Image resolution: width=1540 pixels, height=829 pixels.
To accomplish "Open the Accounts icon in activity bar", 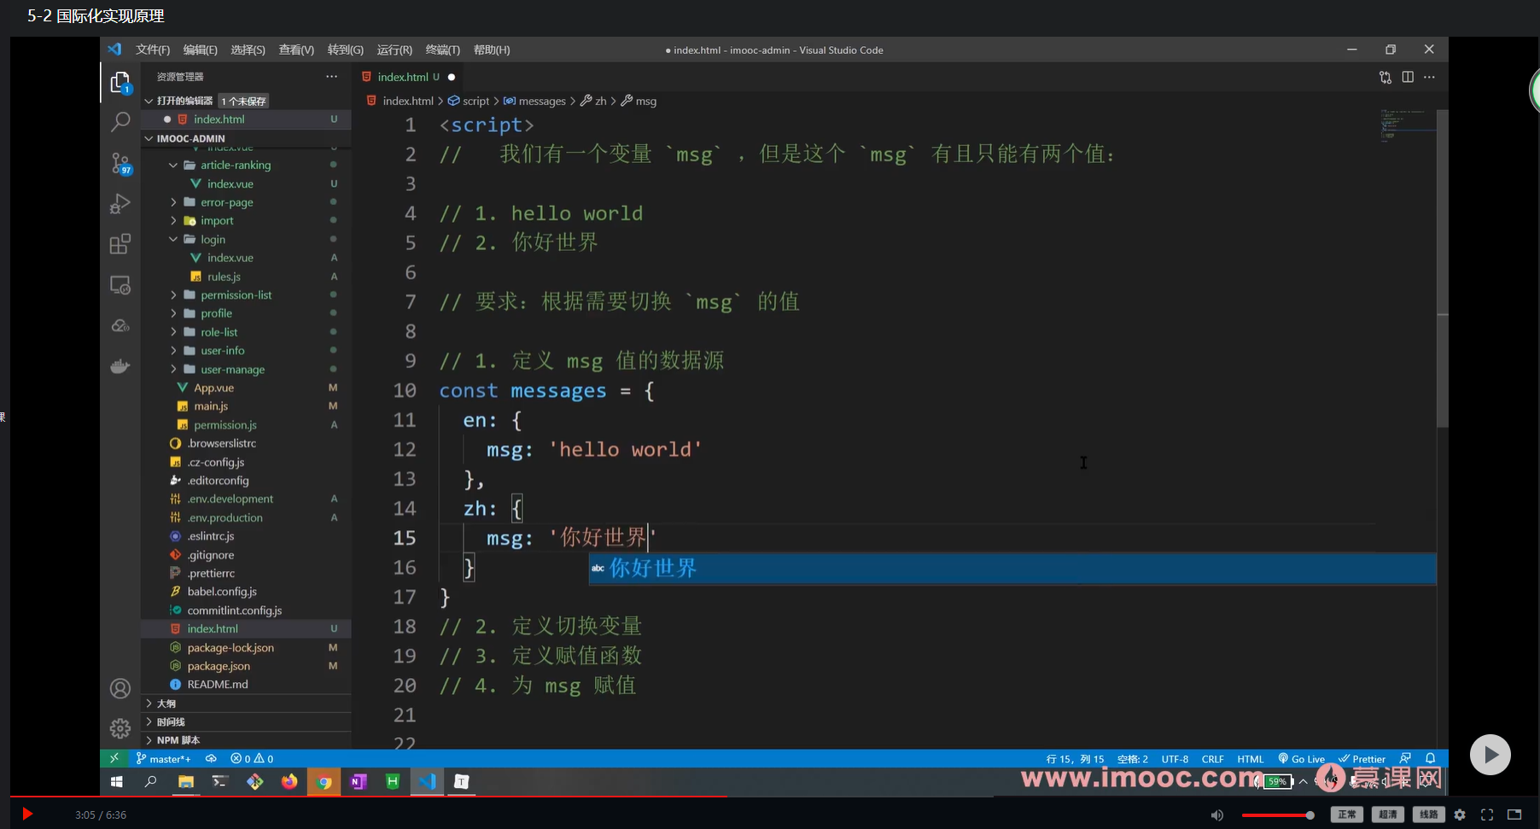I will [120, 688].
